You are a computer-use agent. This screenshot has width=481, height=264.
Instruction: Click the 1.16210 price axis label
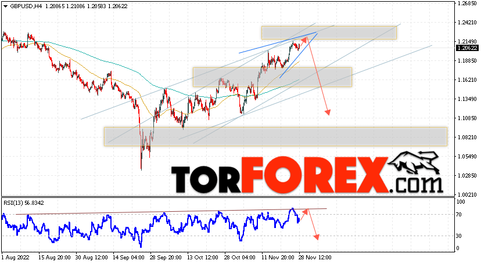click(467, 80)
